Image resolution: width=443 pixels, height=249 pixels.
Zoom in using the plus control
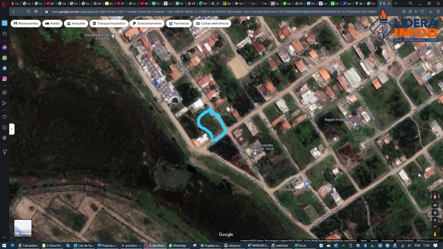click(435, 219)
